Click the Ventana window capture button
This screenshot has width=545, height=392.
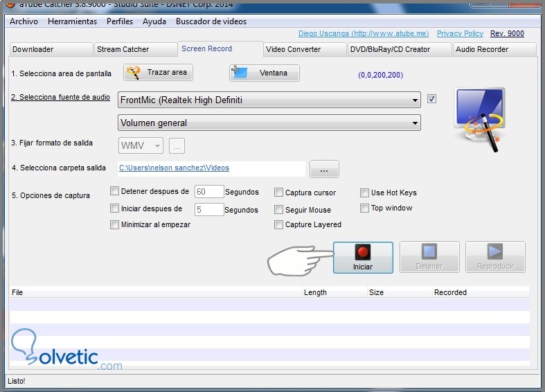pos(264,73)
